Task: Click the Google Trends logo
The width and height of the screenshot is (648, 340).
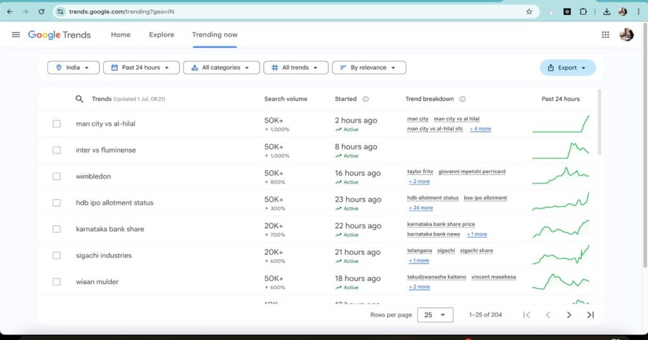Action: click(59, 35)
